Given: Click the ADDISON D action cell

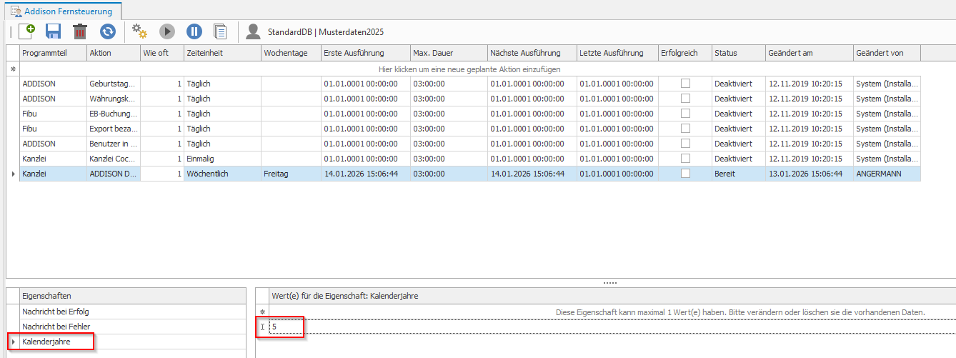Looking at the screenshot, I should tap(113, 174).
